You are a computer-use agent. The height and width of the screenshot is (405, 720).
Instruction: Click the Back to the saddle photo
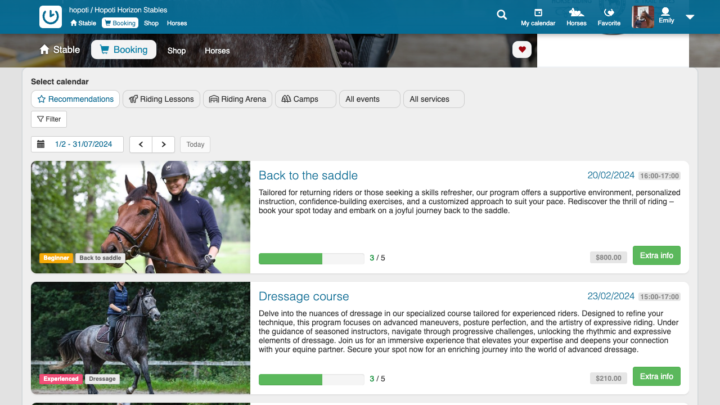point(141,217)
